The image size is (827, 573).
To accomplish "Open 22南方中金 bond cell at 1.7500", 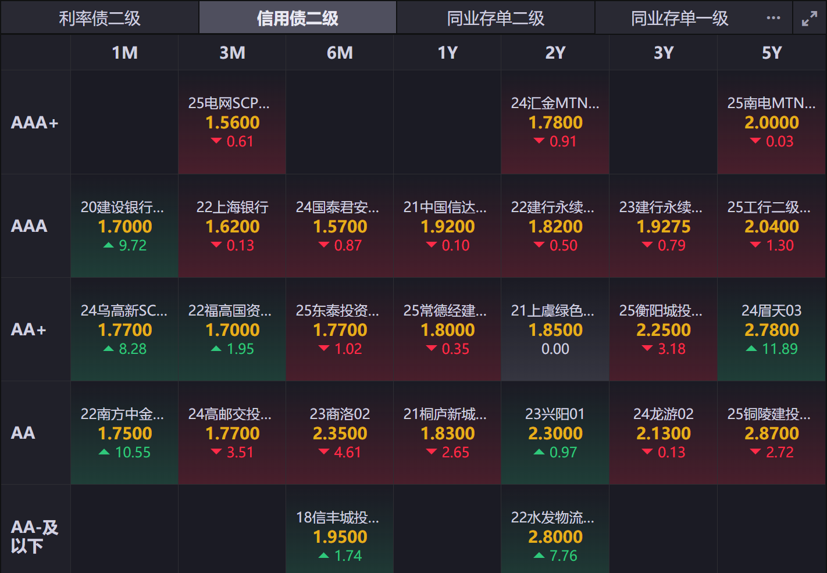I will (x=124, y=433).
